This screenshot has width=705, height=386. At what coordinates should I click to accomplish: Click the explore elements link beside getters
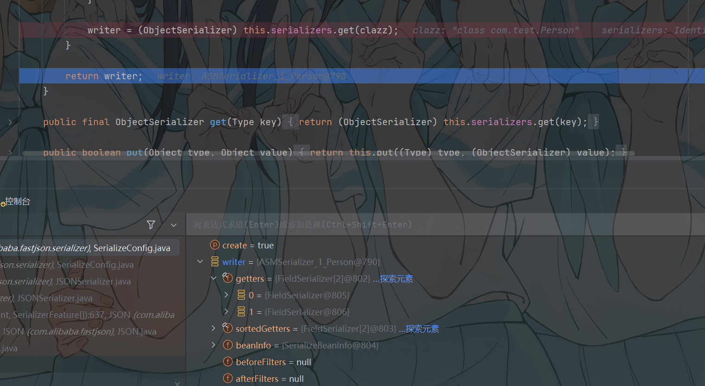(393, 278)
